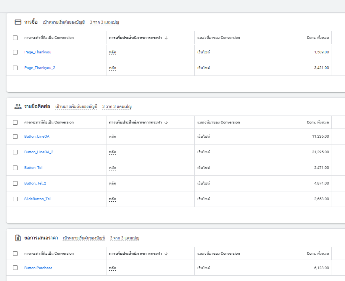Open หลัก optimization dropdown for SlideButton_Tel
345x281 pixels.
[112, 199]
